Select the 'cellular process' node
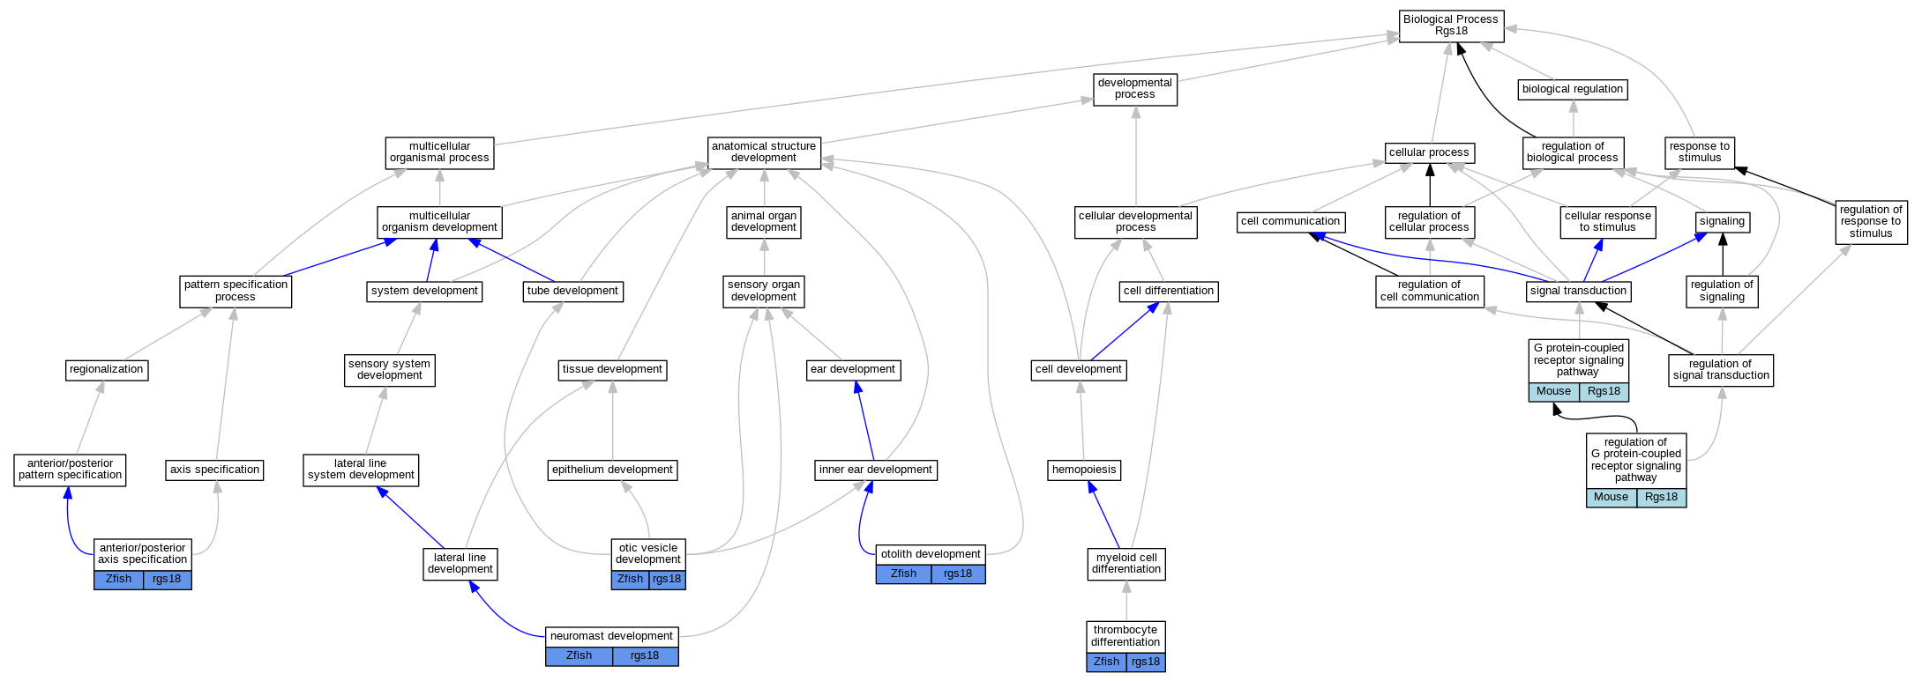The width and height of the screenshot is (1922, 681). tap(1429, 152)
